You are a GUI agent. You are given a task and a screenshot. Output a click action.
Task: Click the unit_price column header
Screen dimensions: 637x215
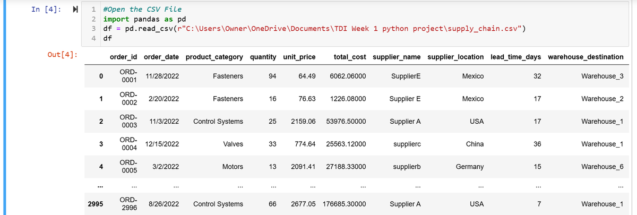click(300, 57)
